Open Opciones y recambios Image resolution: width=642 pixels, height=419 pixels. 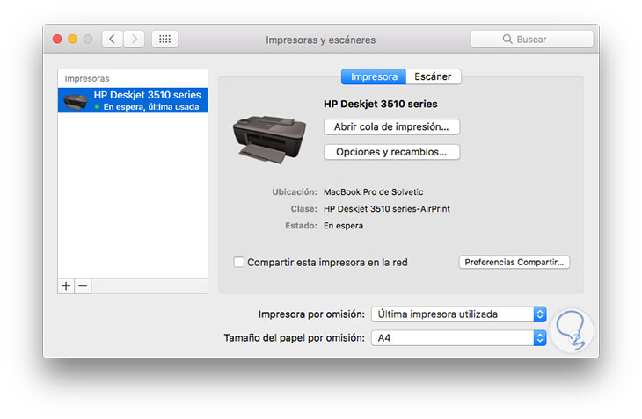click(392, 152)
